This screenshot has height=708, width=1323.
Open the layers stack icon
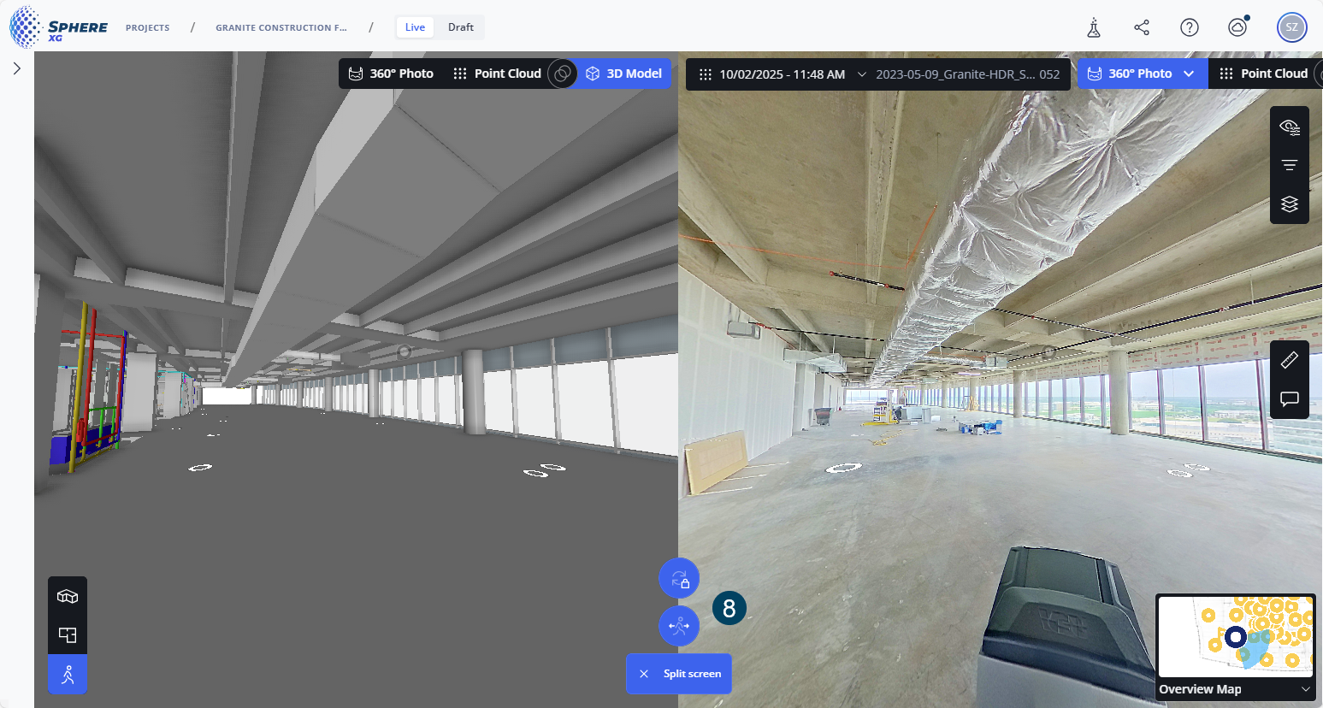[x=1289, y=204]
